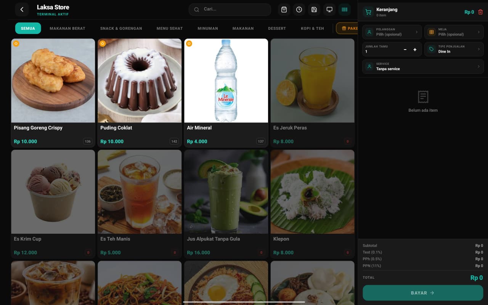Image resolution: width=488 pixels, height=305 pixels.
Task: Click the Test (0.1%) row
Action: coord(423,252)
